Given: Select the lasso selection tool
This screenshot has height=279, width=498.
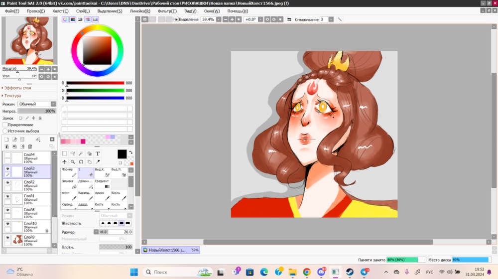Looking at the screenshot, I should pyautogui.click(x=73, y=154).
